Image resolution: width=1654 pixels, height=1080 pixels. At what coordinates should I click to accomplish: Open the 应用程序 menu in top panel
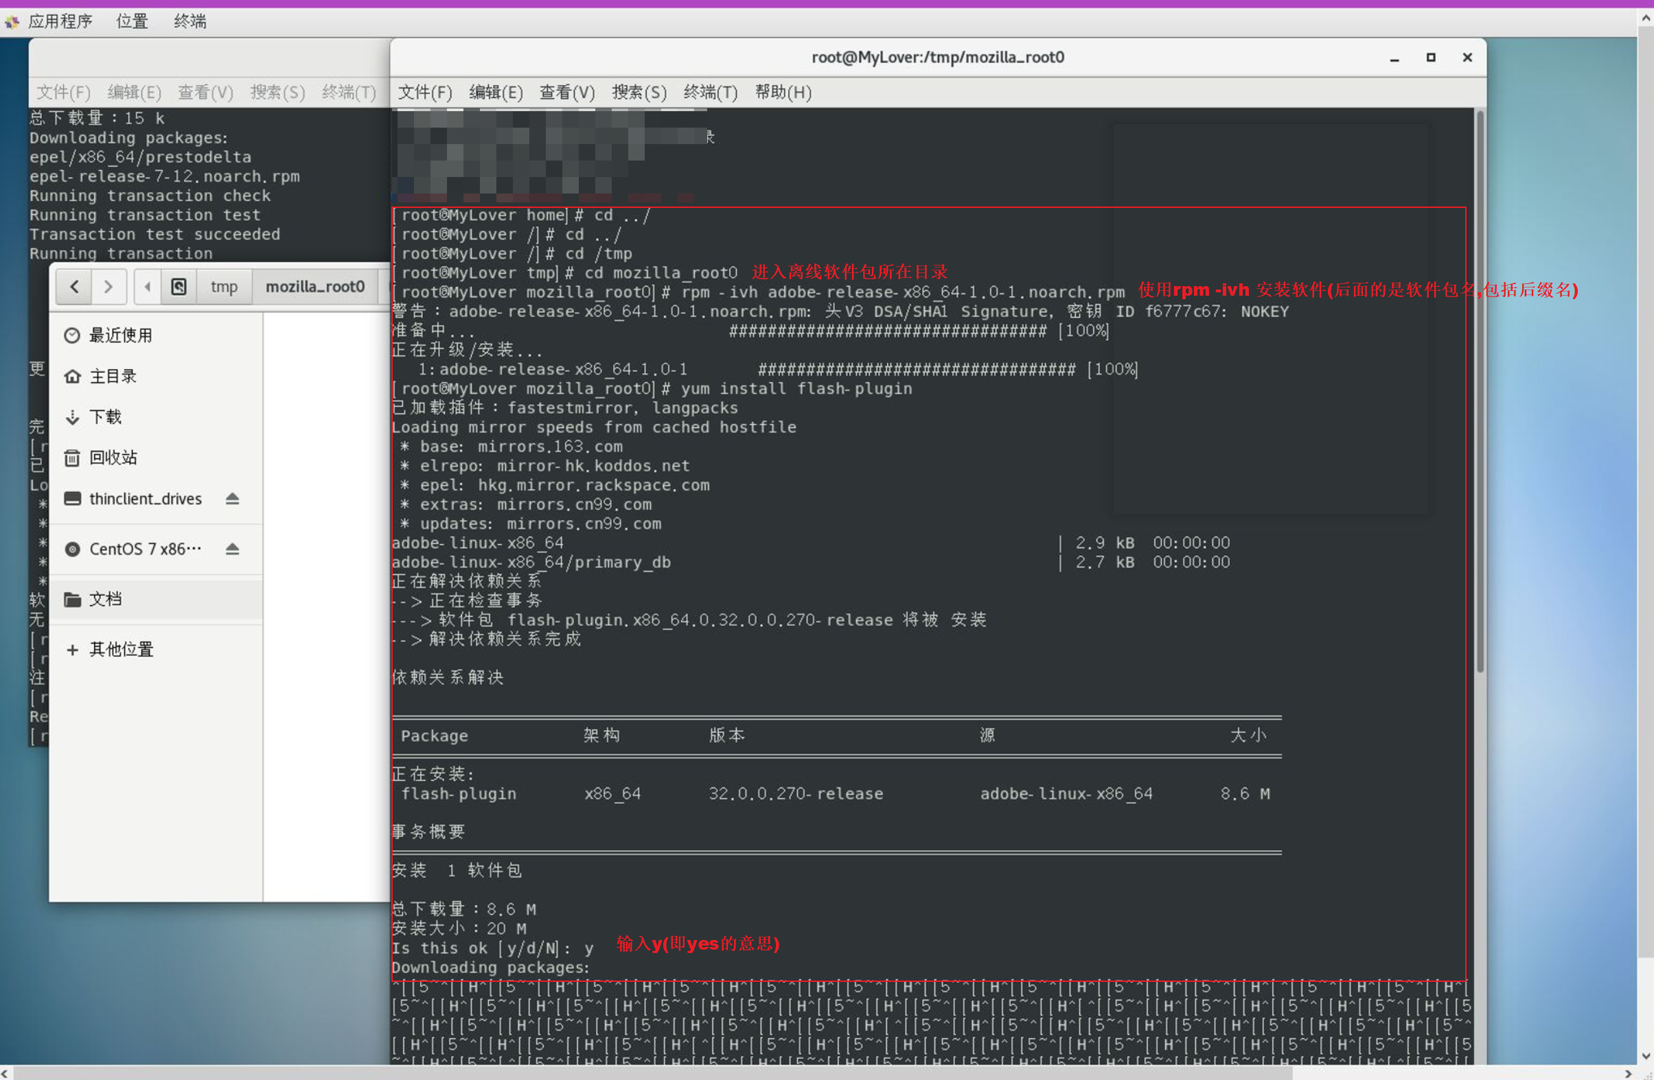[x=60, y=21]
